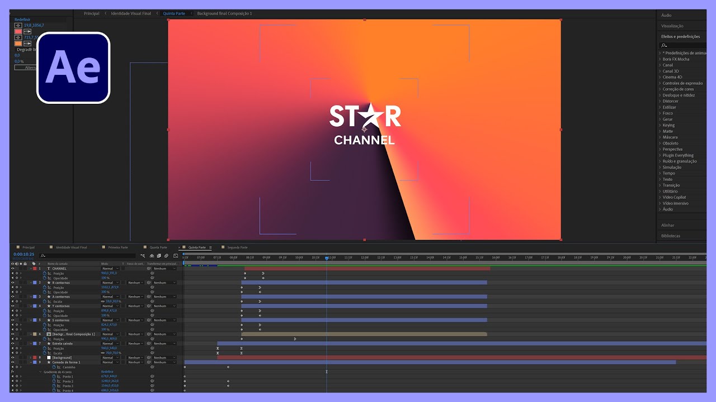Click the eyedropper beside the orange color swatch

point(27,43)
